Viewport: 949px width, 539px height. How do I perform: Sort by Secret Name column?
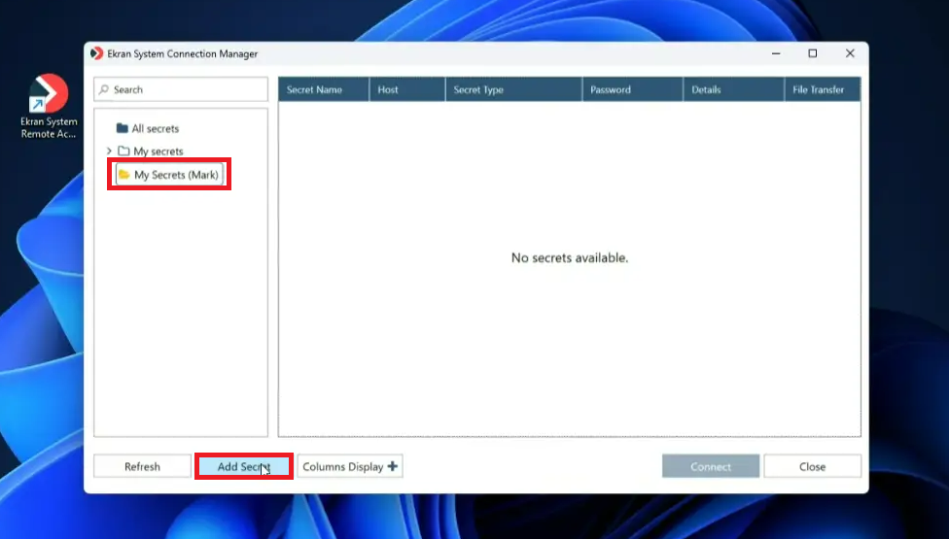click(314, 89)
